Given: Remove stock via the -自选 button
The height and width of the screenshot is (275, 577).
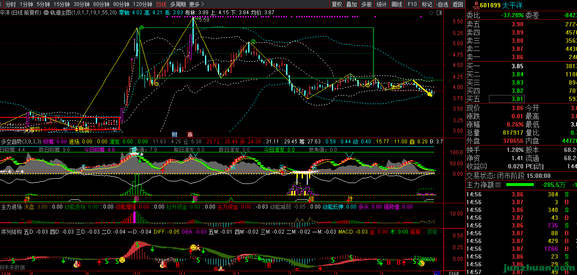Looking at the screenshot, I should point(442,4).
